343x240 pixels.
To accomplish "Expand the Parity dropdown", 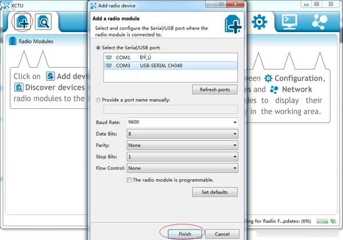I will (x=182, y=145).
